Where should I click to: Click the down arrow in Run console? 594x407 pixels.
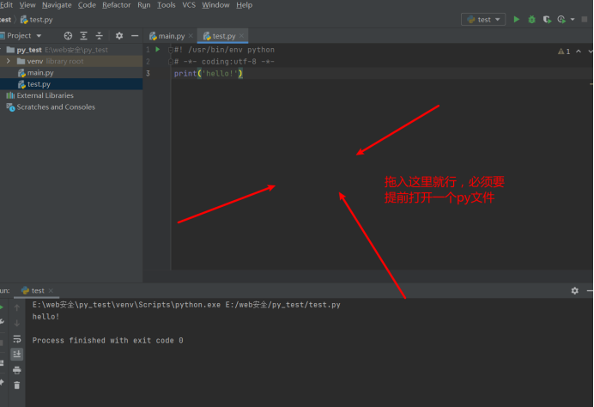pos(16,323)
